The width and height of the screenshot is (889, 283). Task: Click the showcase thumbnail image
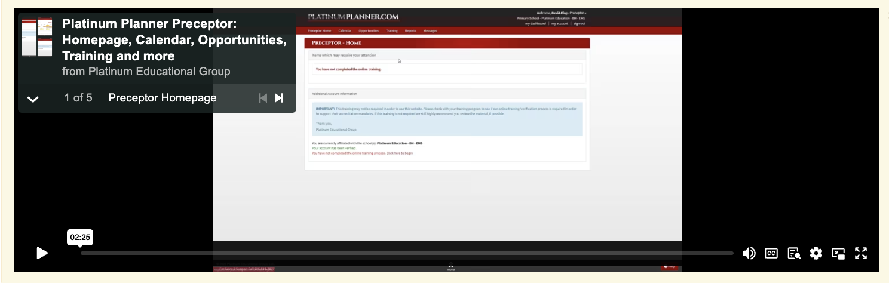[x=37, y=38]
